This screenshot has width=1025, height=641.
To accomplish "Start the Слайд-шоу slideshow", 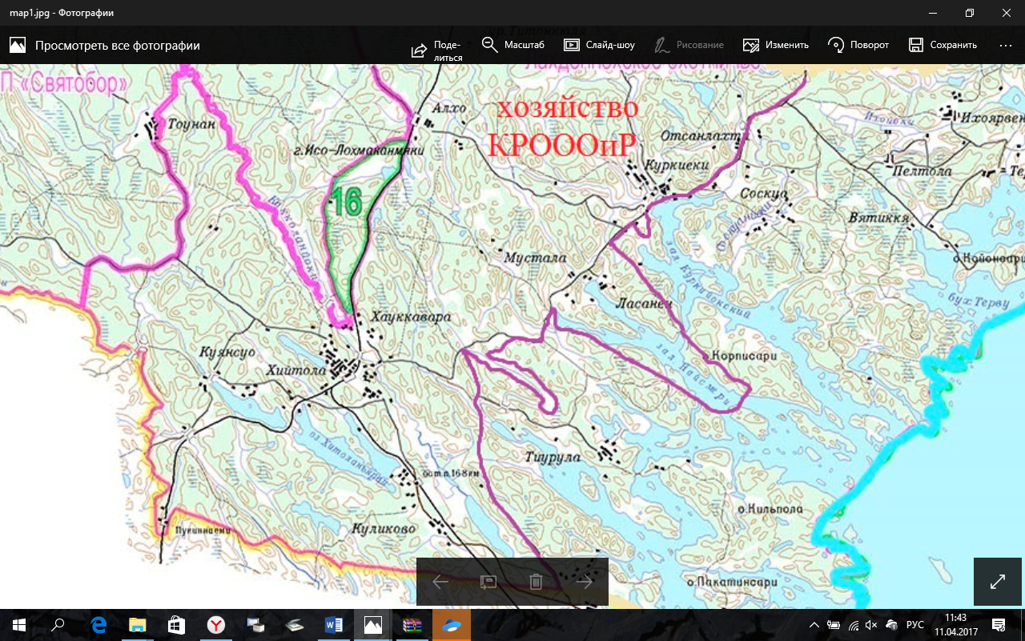I will [599, 45].
